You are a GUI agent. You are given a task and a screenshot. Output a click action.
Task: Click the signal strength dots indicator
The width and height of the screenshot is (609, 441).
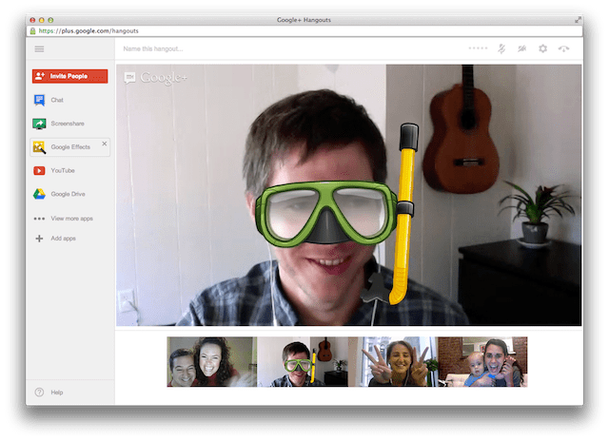coord(478,48)
